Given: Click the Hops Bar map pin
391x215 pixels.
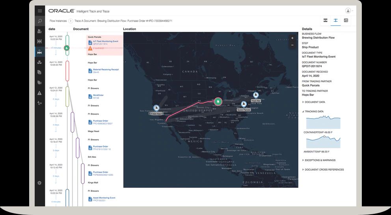Looking at the screenshot, I should (255, 95).
